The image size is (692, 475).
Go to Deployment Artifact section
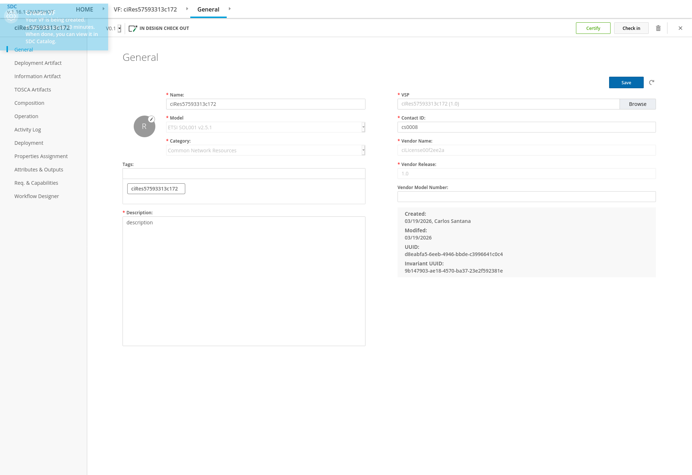[38, 63]
